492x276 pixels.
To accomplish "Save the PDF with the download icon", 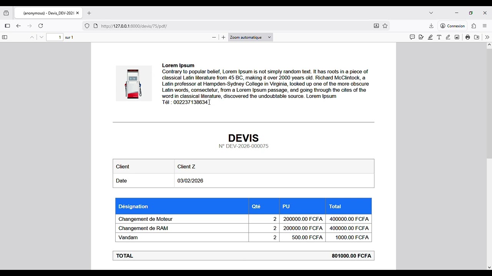I will [x=477, y=37].
